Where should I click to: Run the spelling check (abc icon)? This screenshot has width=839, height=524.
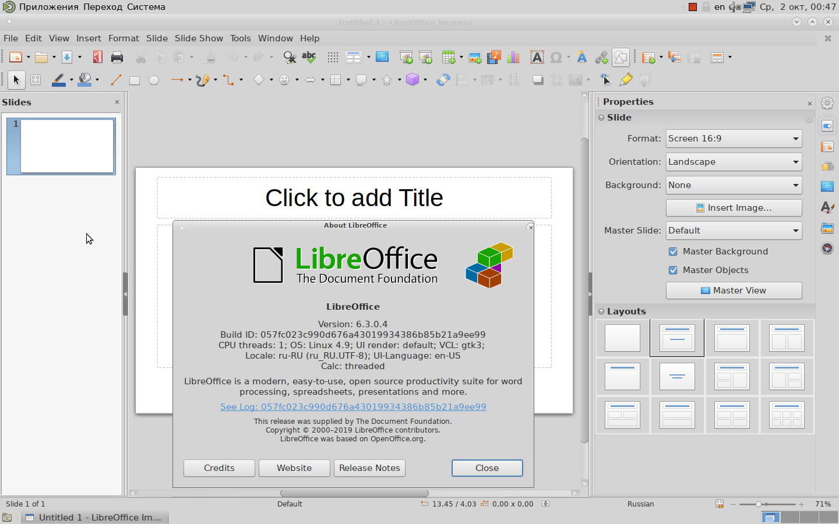coord(309,57)
